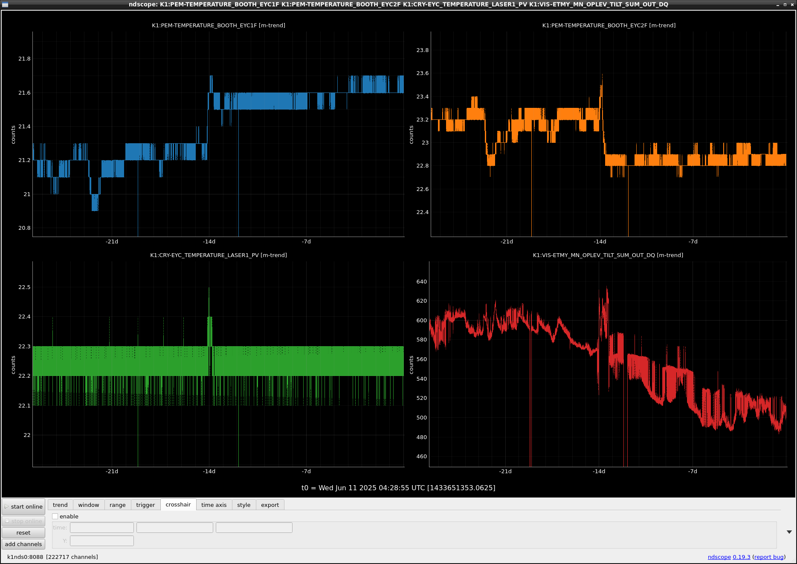Image resolution: width=797 pixels, height=564 pixels.
Task: Click the 22.5 y-axis label on the LASER1 plot
Action: click(x=24, y=287)
